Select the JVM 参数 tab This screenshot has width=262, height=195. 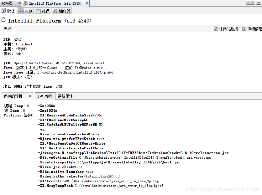(45, 96)
